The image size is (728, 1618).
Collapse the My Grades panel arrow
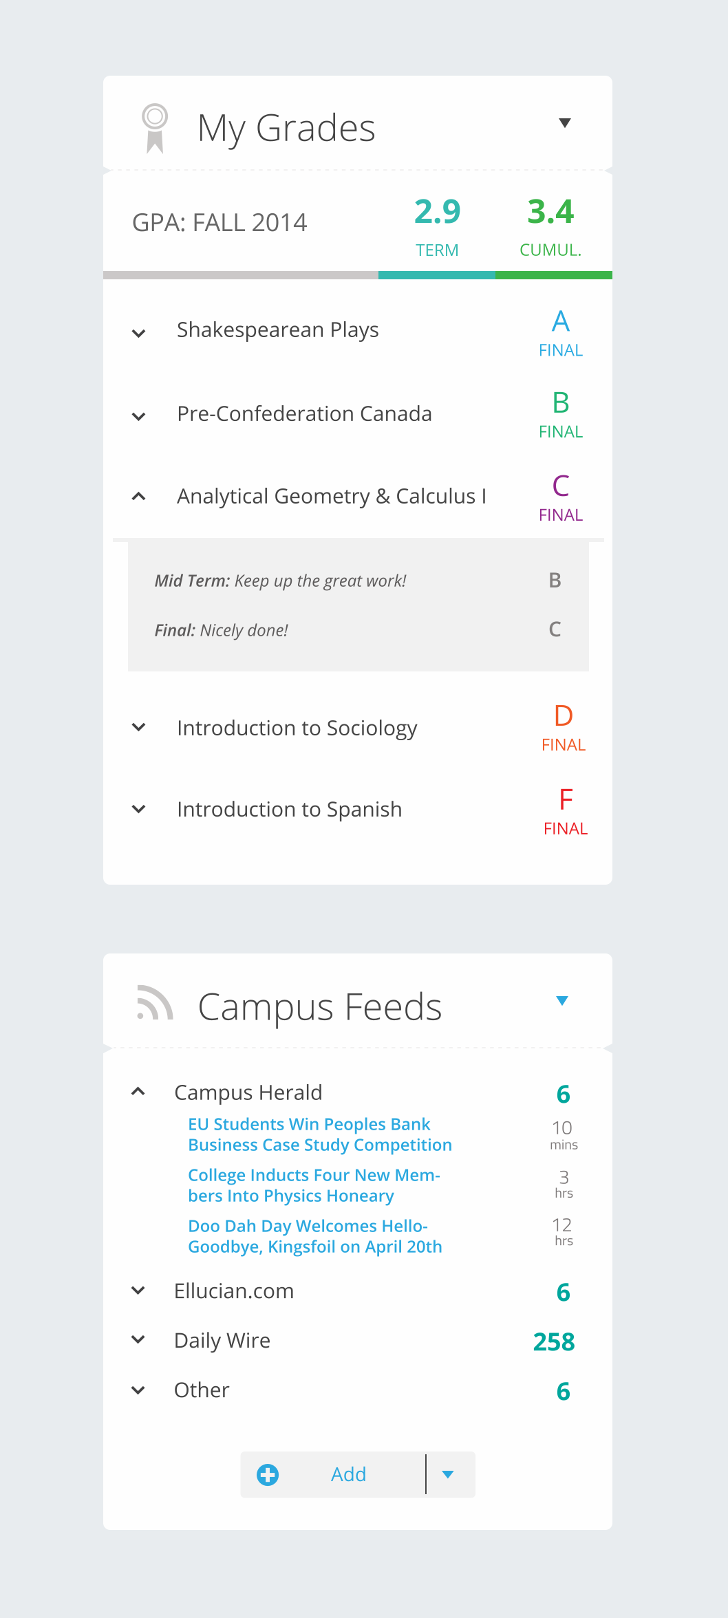pos(565,123)
